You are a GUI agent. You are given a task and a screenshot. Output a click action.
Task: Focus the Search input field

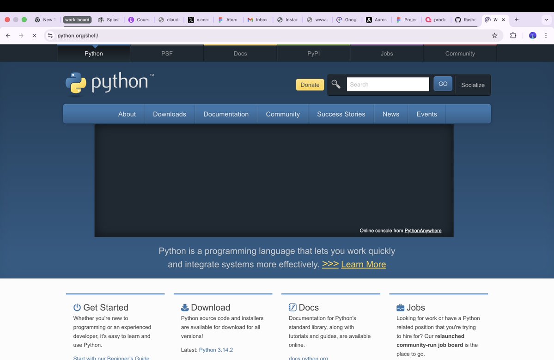pos(388,84)
